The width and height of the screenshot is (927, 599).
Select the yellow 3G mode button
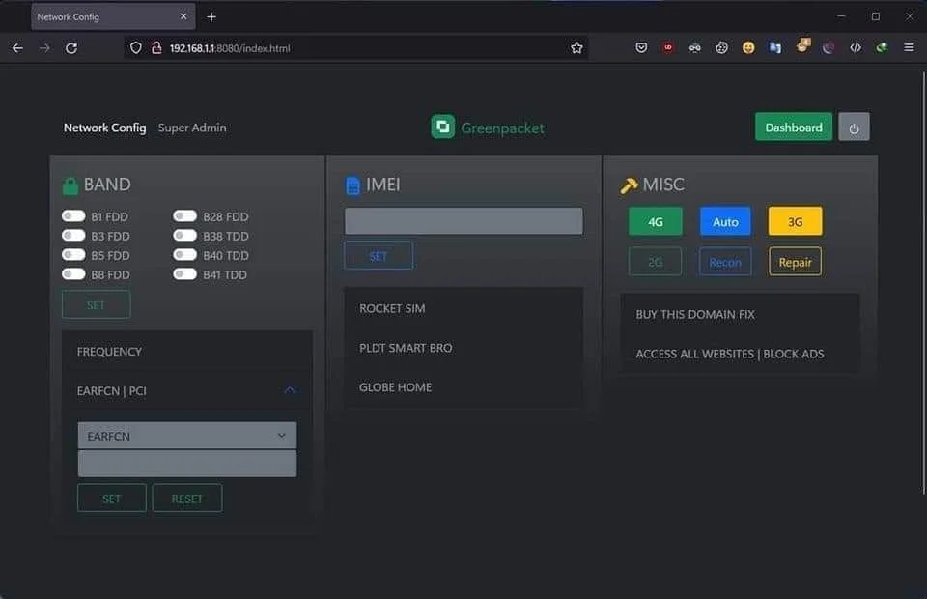pos(795,222)
